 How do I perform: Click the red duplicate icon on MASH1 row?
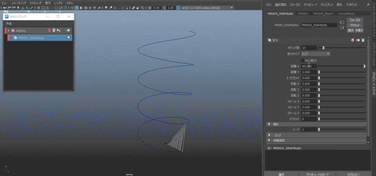(49, 30)
